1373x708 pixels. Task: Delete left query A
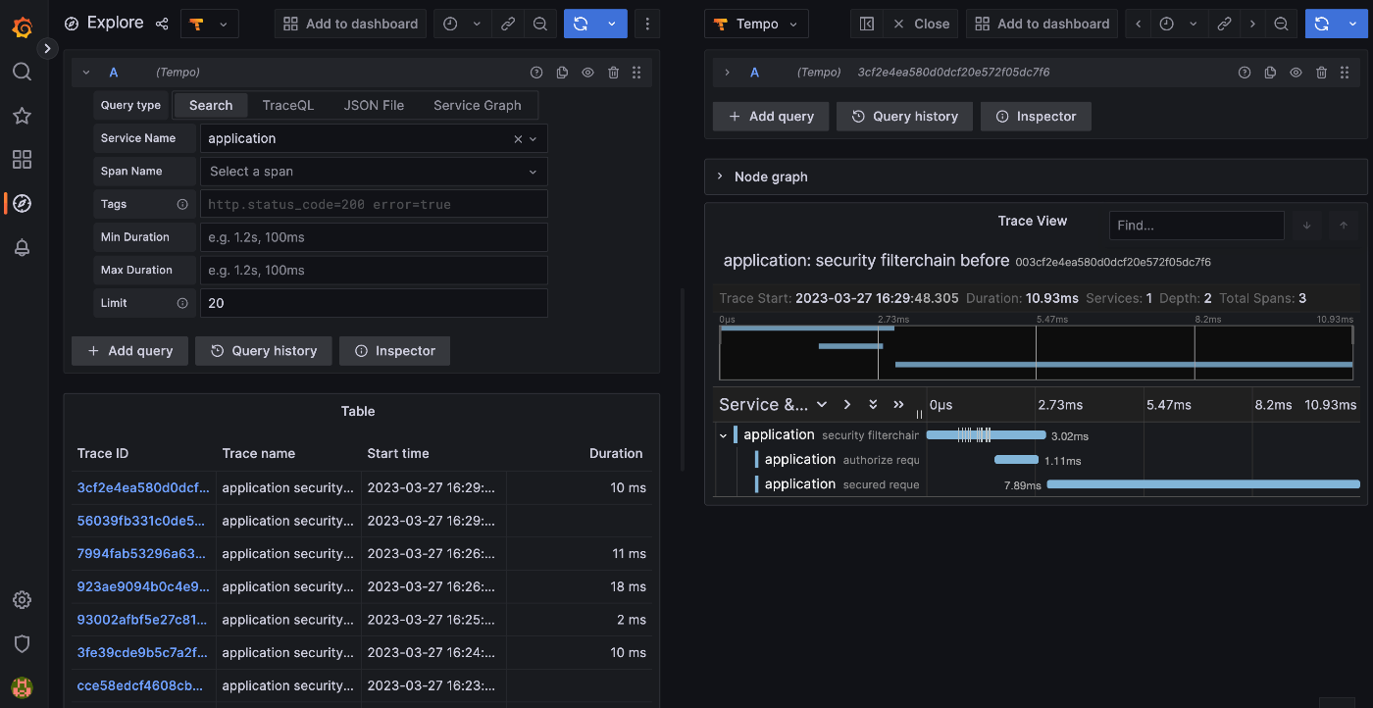[x=613, y=73]
